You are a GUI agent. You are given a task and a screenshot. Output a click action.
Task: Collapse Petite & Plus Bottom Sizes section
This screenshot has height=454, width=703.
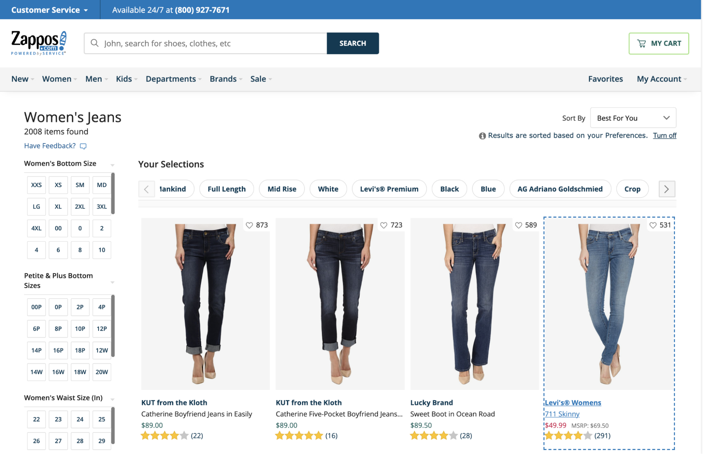click(x=113, y=282)
